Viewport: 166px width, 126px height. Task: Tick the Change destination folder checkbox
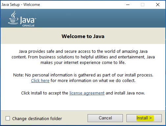click(8, 118)
